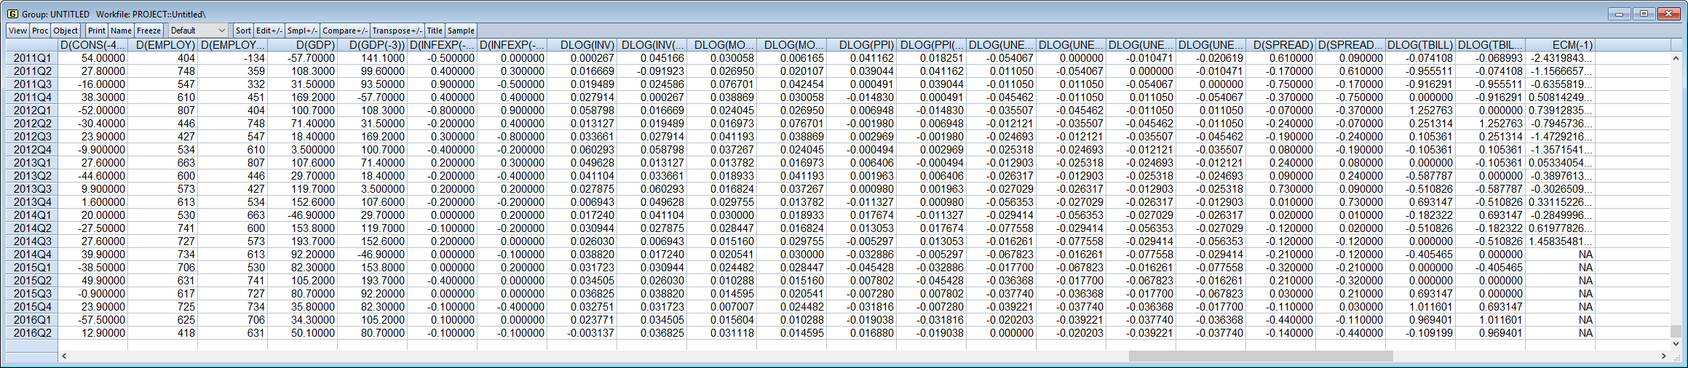The image size is (1688, 368).
Task: Click D(EMPLOY) value 418 in row 2016Q2
Action: tap(163, 333)
